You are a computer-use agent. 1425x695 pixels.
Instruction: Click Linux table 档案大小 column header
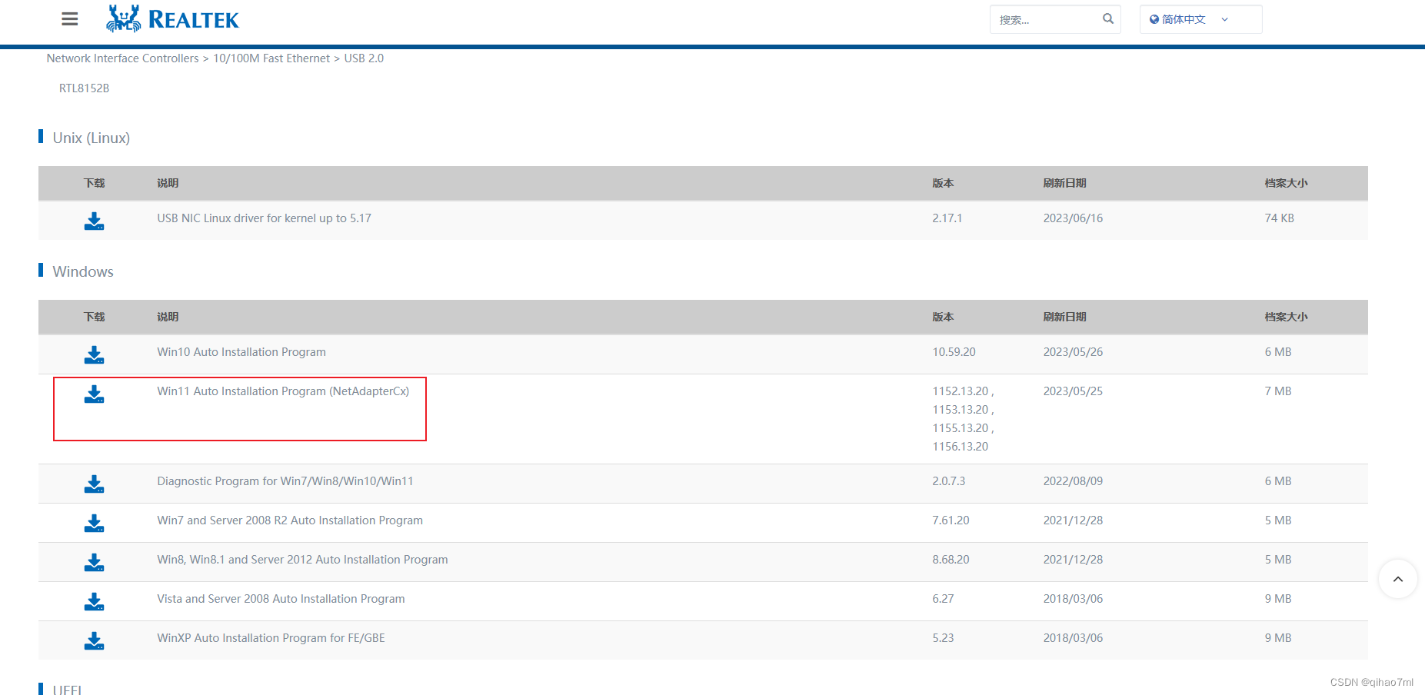(1286, 183)
